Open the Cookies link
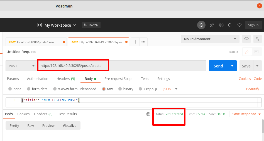Viewport: 264px width, 141px height. point(245,79)
